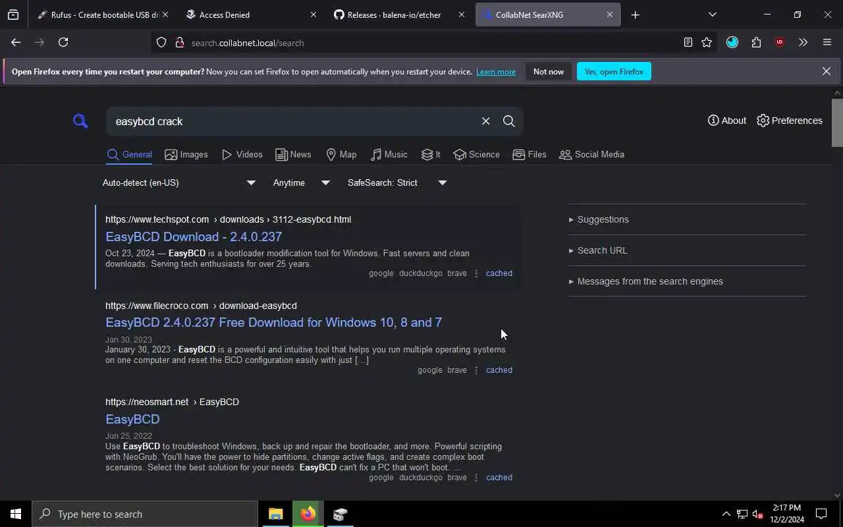Open more options dots on filecroco result
This screenshot has height=527, width=843.
(x=476, y=370)
